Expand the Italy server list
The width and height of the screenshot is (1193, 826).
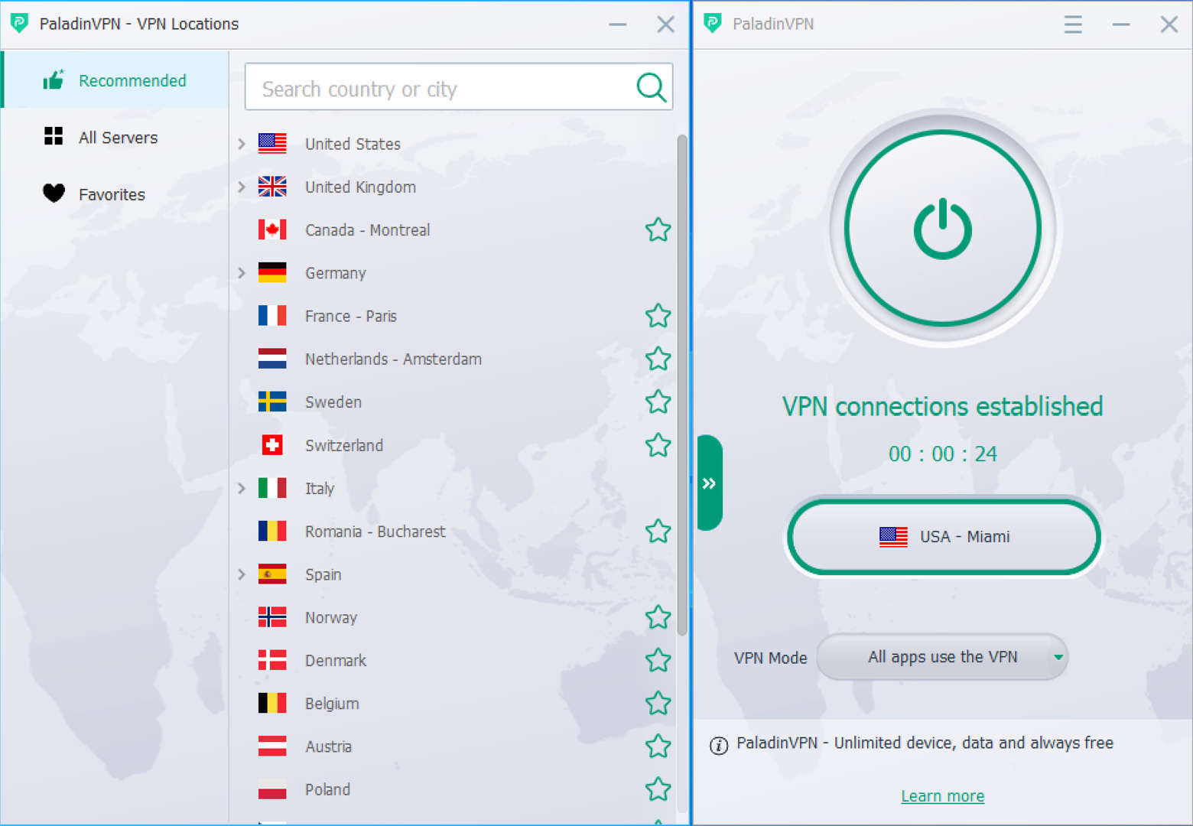click(242, 488)
